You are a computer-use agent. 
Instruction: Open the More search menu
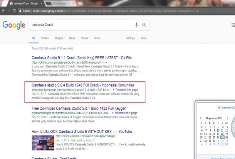click(x=97, y=38)
